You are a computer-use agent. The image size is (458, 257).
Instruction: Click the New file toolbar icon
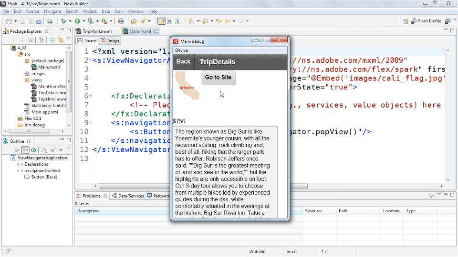tap(9, 21)
